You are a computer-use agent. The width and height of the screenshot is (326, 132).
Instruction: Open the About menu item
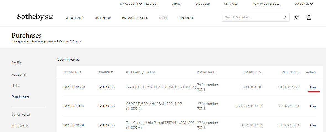tap(177, 4)
